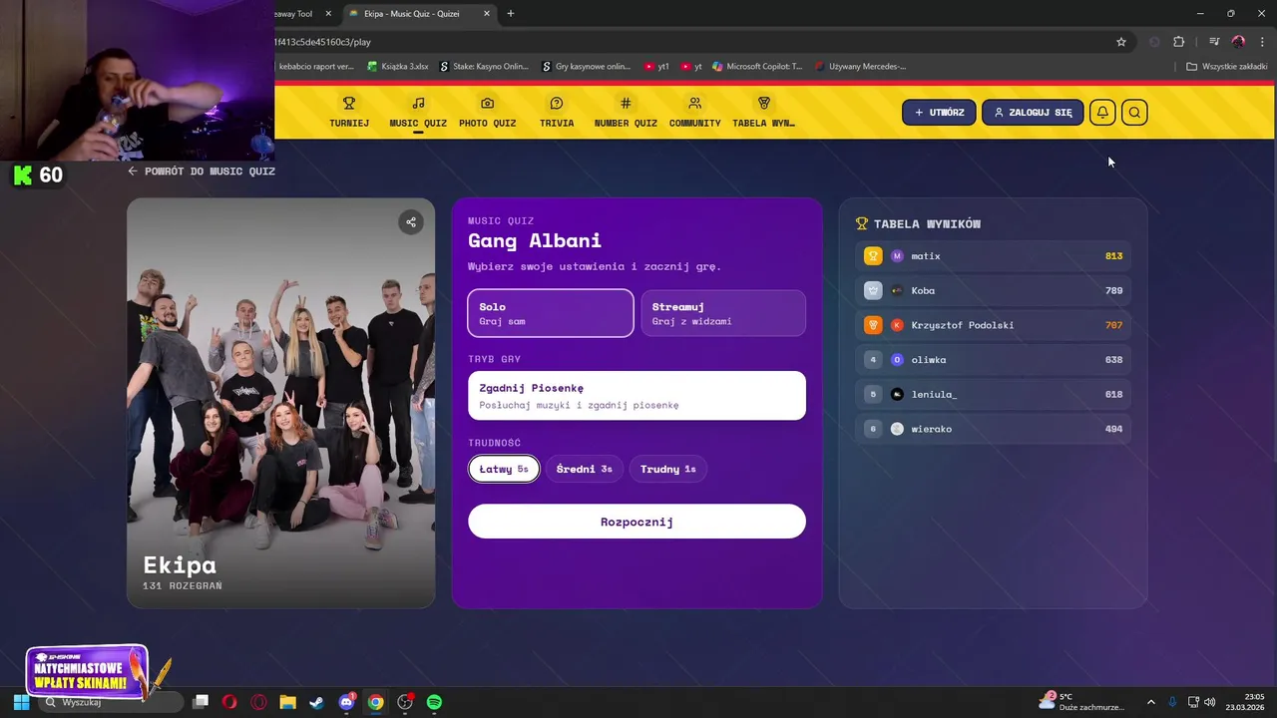Click the Natychmiastowe wpłaty skinami banner
1277x718 pixels.
point(87,672)
